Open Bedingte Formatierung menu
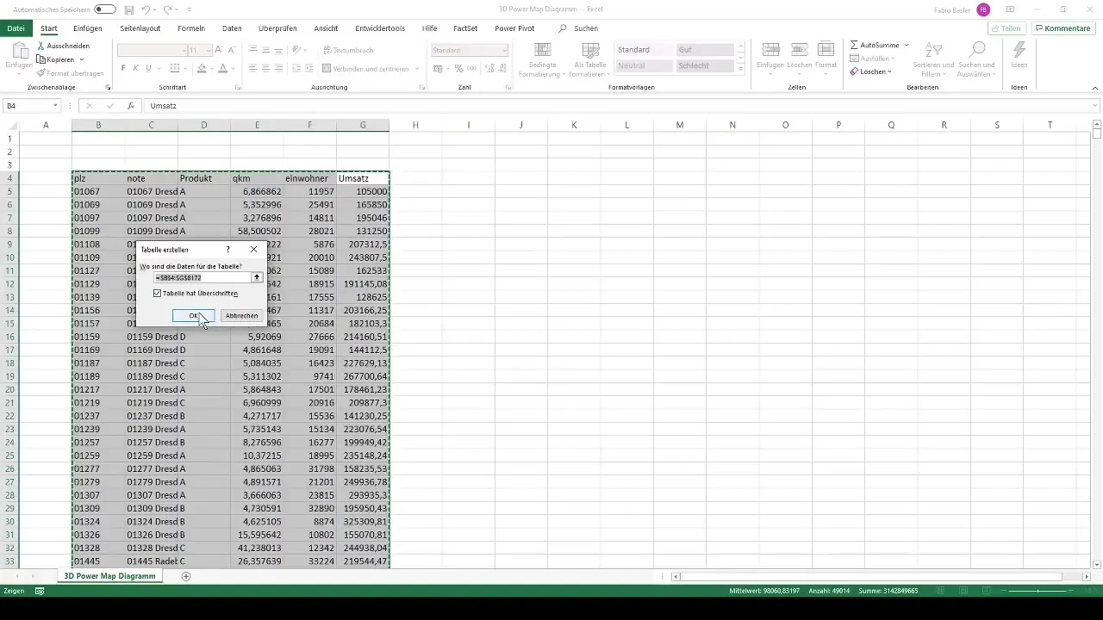The width and height of the screenshot is (1103, 620). (x=543, y=60)
